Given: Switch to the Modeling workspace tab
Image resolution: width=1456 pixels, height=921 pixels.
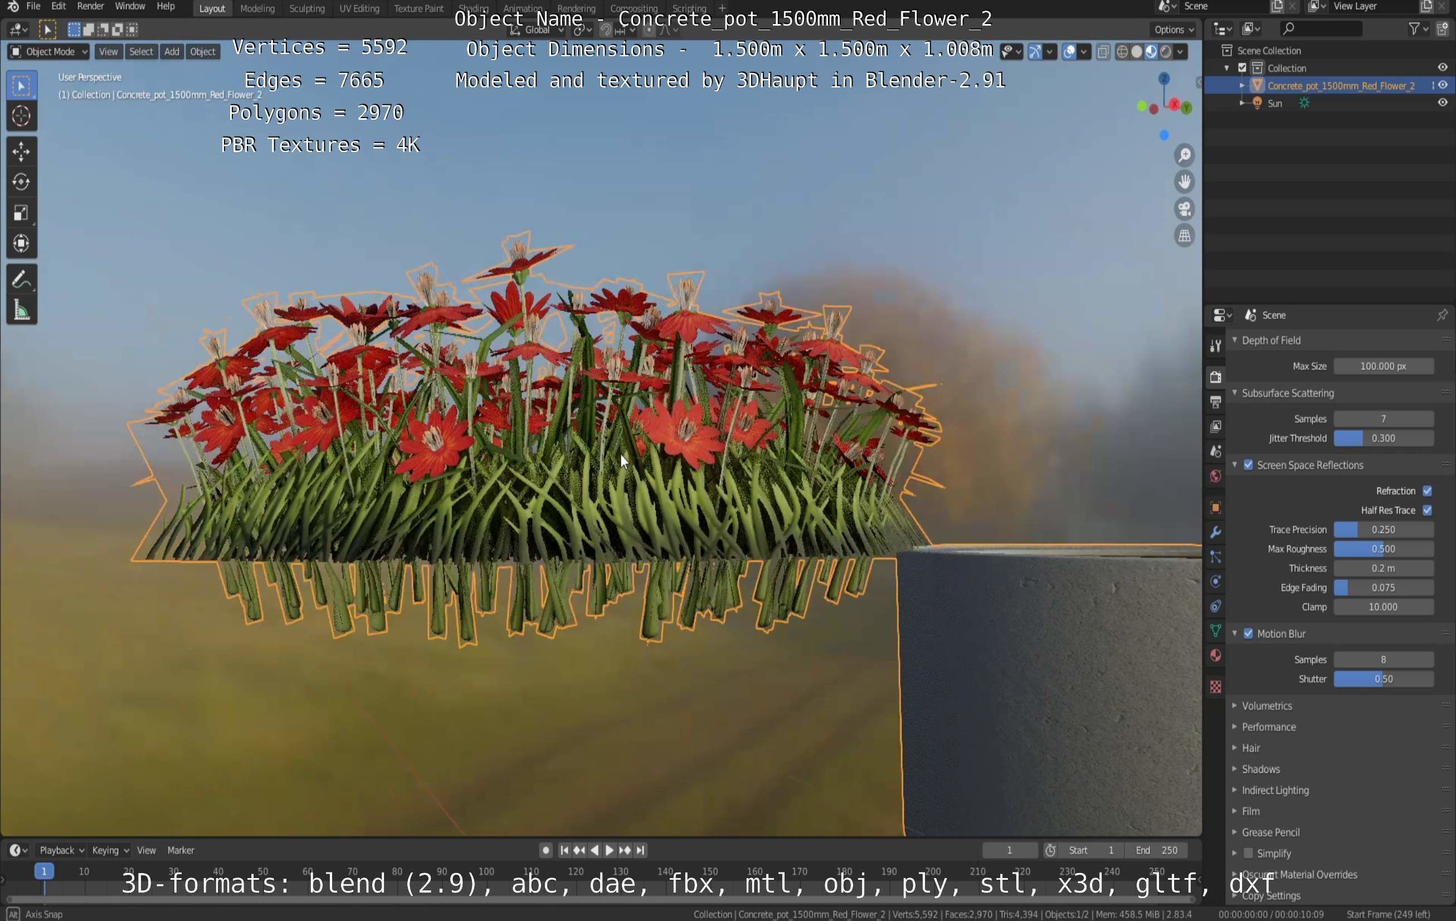Looking at the screenshot, I should [257, 8].
